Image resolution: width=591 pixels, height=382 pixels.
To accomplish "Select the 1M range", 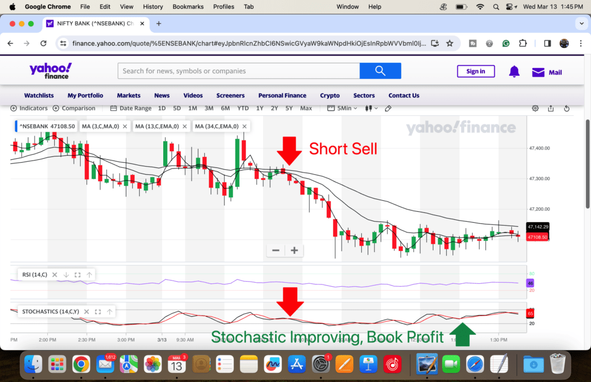I will (193, 108).
